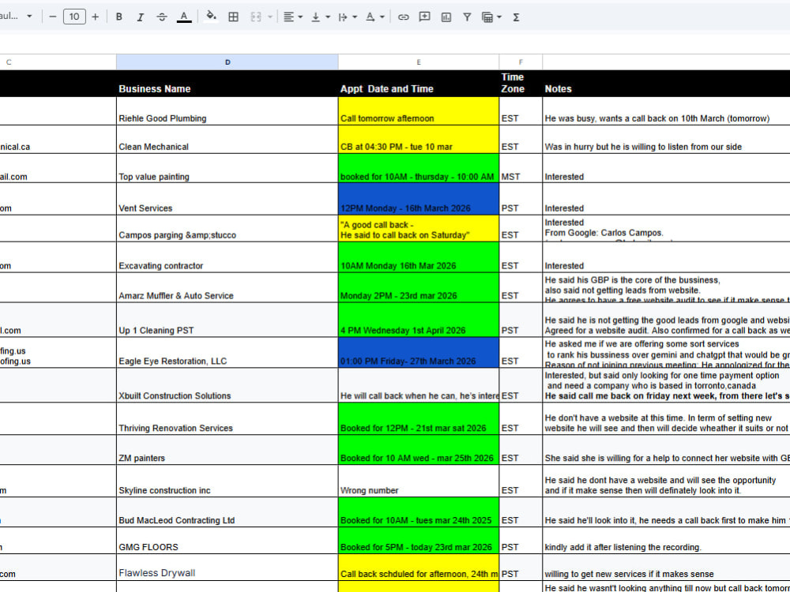Select the Top value painting cell

228,168
